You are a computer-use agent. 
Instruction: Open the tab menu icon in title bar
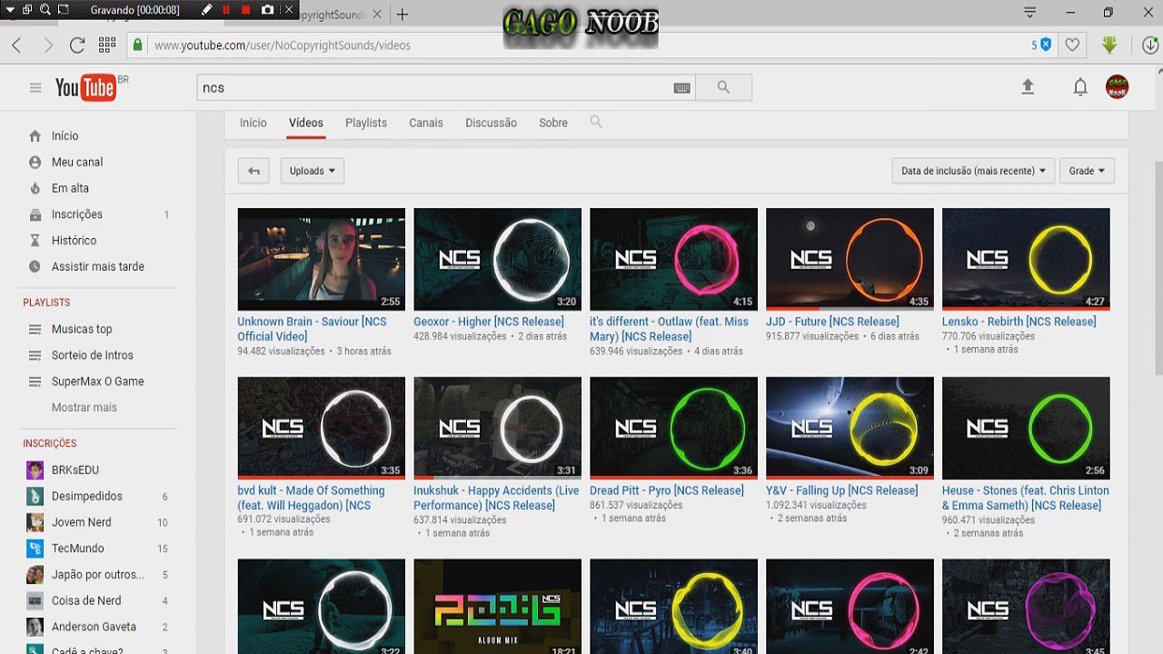(1029, 13)
